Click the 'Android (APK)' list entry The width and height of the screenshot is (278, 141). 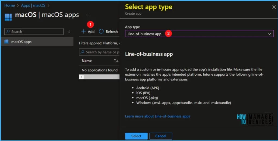(x=148, y=88)
